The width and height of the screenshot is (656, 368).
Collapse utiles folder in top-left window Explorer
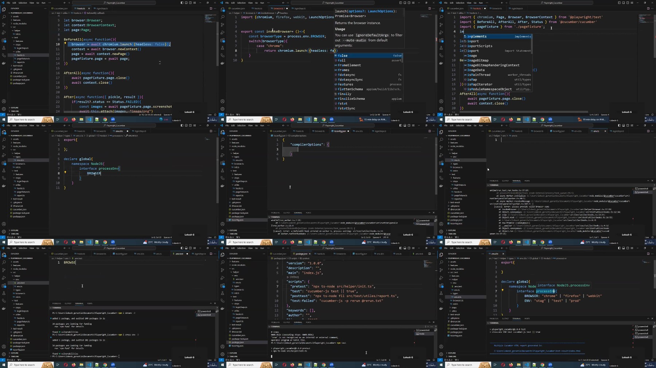pos(28,52)
